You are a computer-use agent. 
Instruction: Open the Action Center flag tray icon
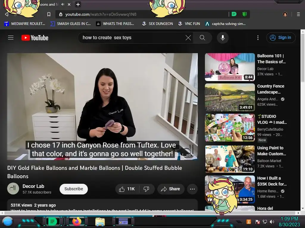[258, 221]
